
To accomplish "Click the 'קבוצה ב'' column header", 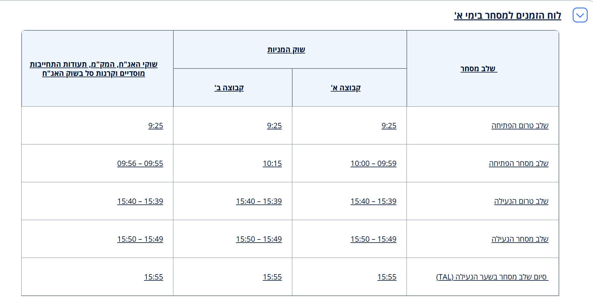I will [229, 88].
